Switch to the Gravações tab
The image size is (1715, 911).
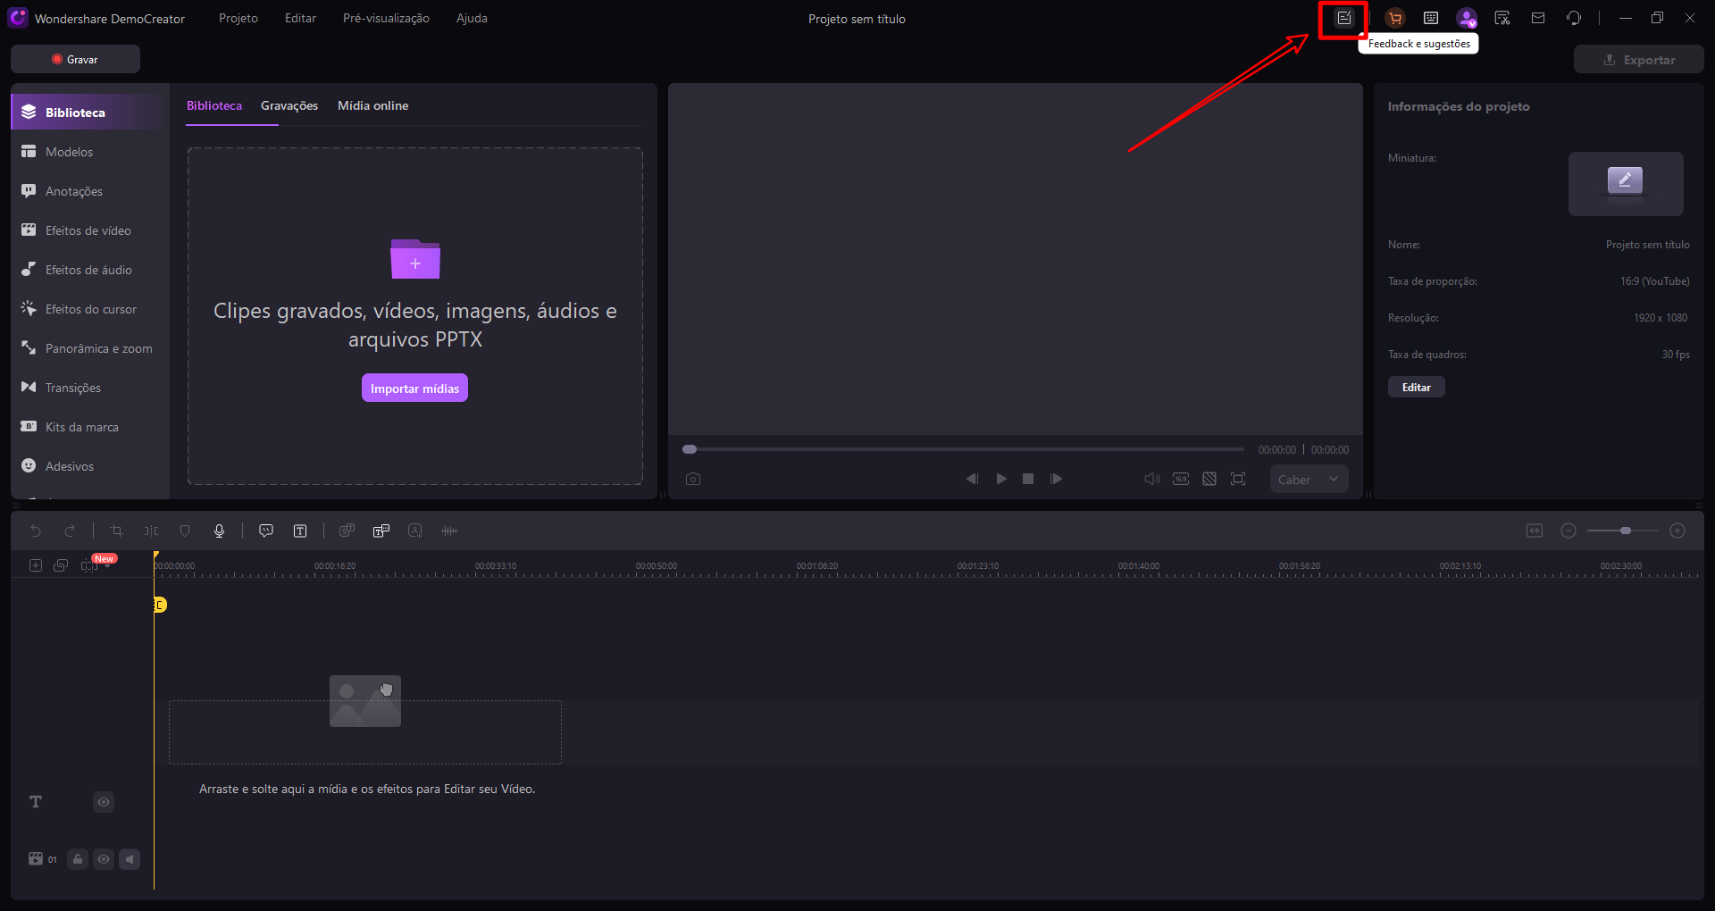coord(289,105)
